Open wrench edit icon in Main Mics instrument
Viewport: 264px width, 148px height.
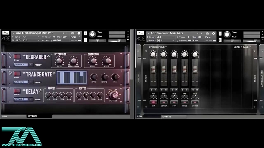coord(140,33)
